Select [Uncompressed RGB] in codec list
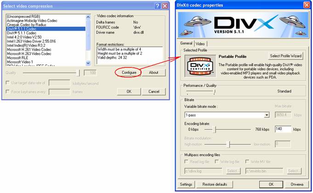The image size is (313, 193). [x=46, y=17]
